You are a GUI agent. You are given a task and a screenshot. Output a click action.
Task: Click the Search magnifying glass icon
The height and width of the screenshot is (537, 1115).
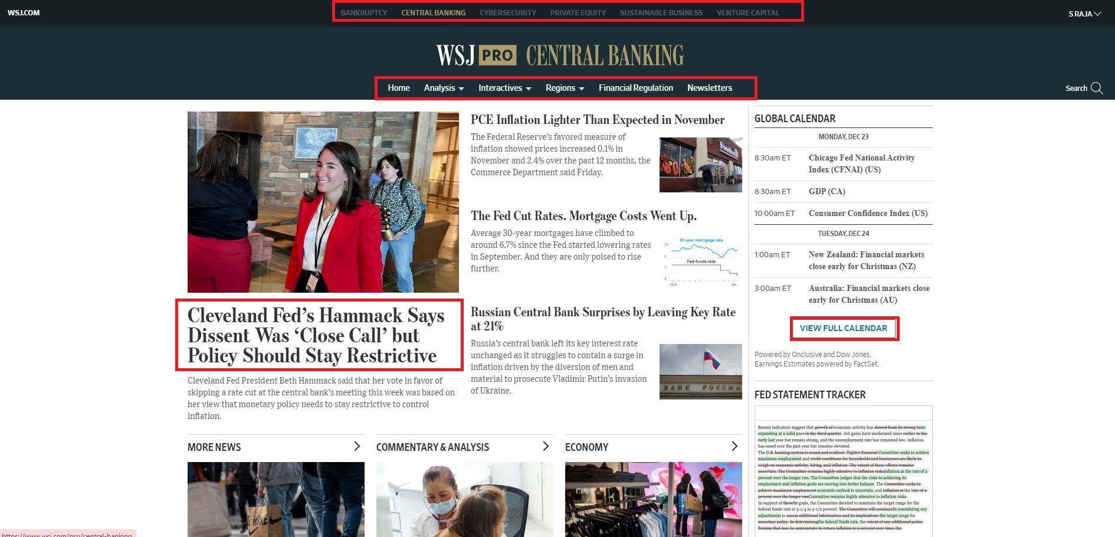1097,88
